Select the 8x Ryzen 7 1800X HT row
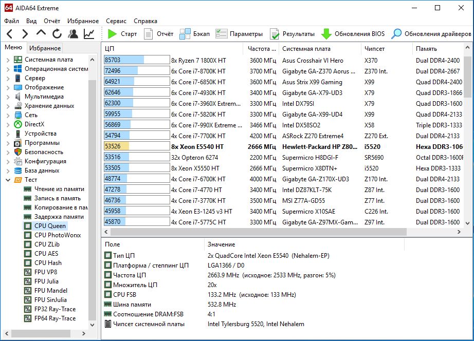This screenshot has width=474, height=341. (x=198, y=60)
